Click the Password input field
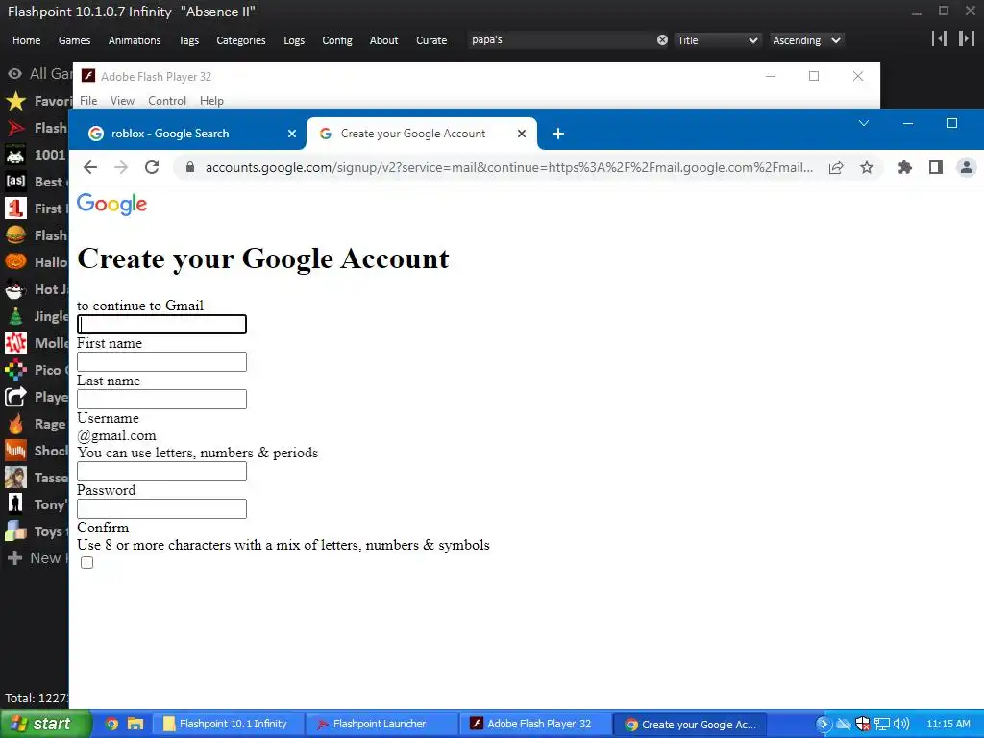This screenshot has width=984, height=738. tap(161, 471)
